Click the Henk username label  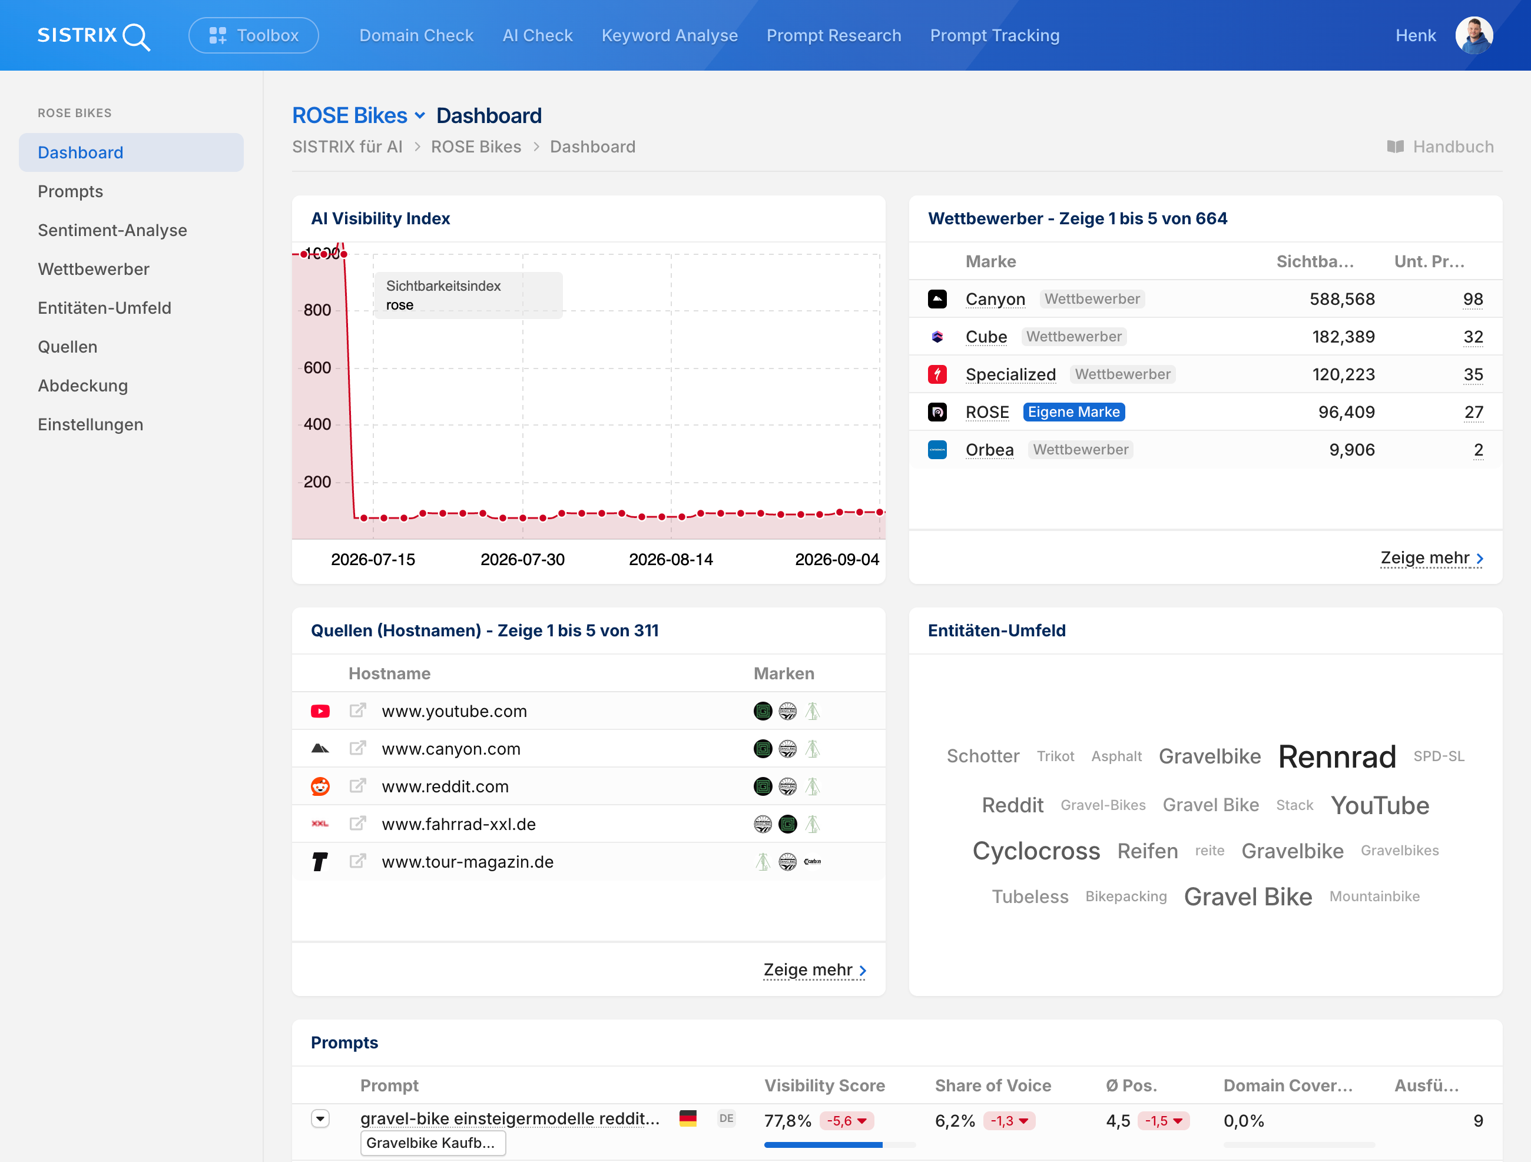(1415, 35)
